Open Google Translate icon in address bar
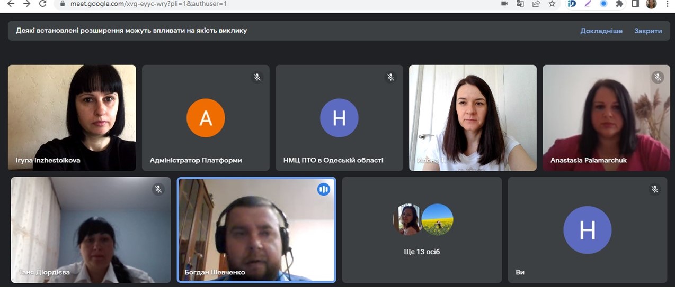 pos(520,4)
